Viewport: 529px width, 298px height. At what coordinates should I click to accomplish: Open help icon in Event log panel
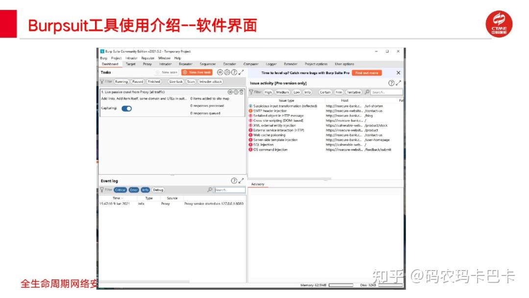click(x=234, y=180)
